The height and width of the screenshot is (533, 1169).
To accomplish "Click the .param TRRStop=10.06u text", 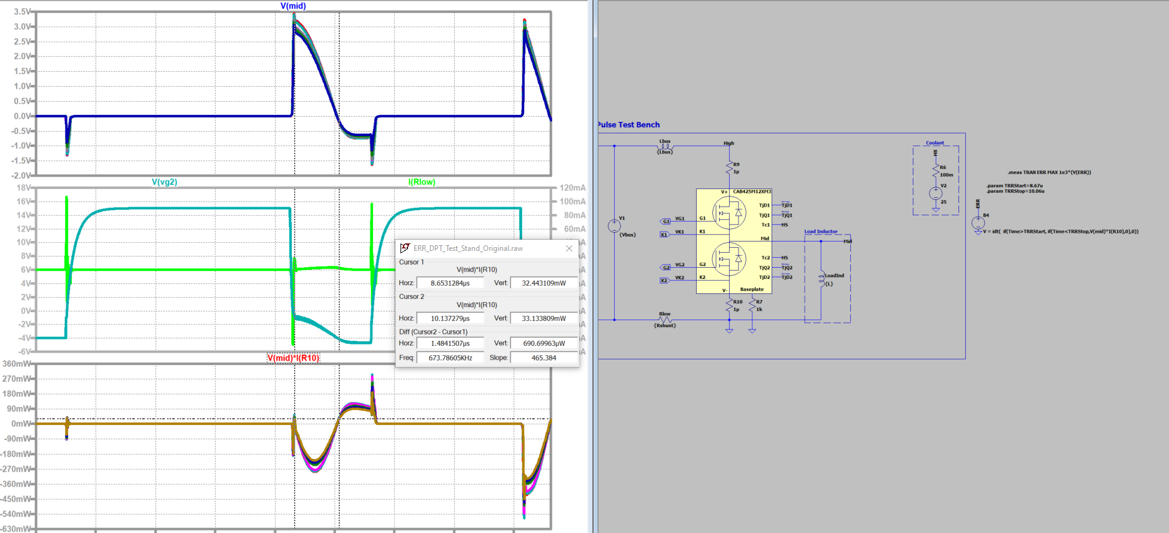I will pos(1015,191).
